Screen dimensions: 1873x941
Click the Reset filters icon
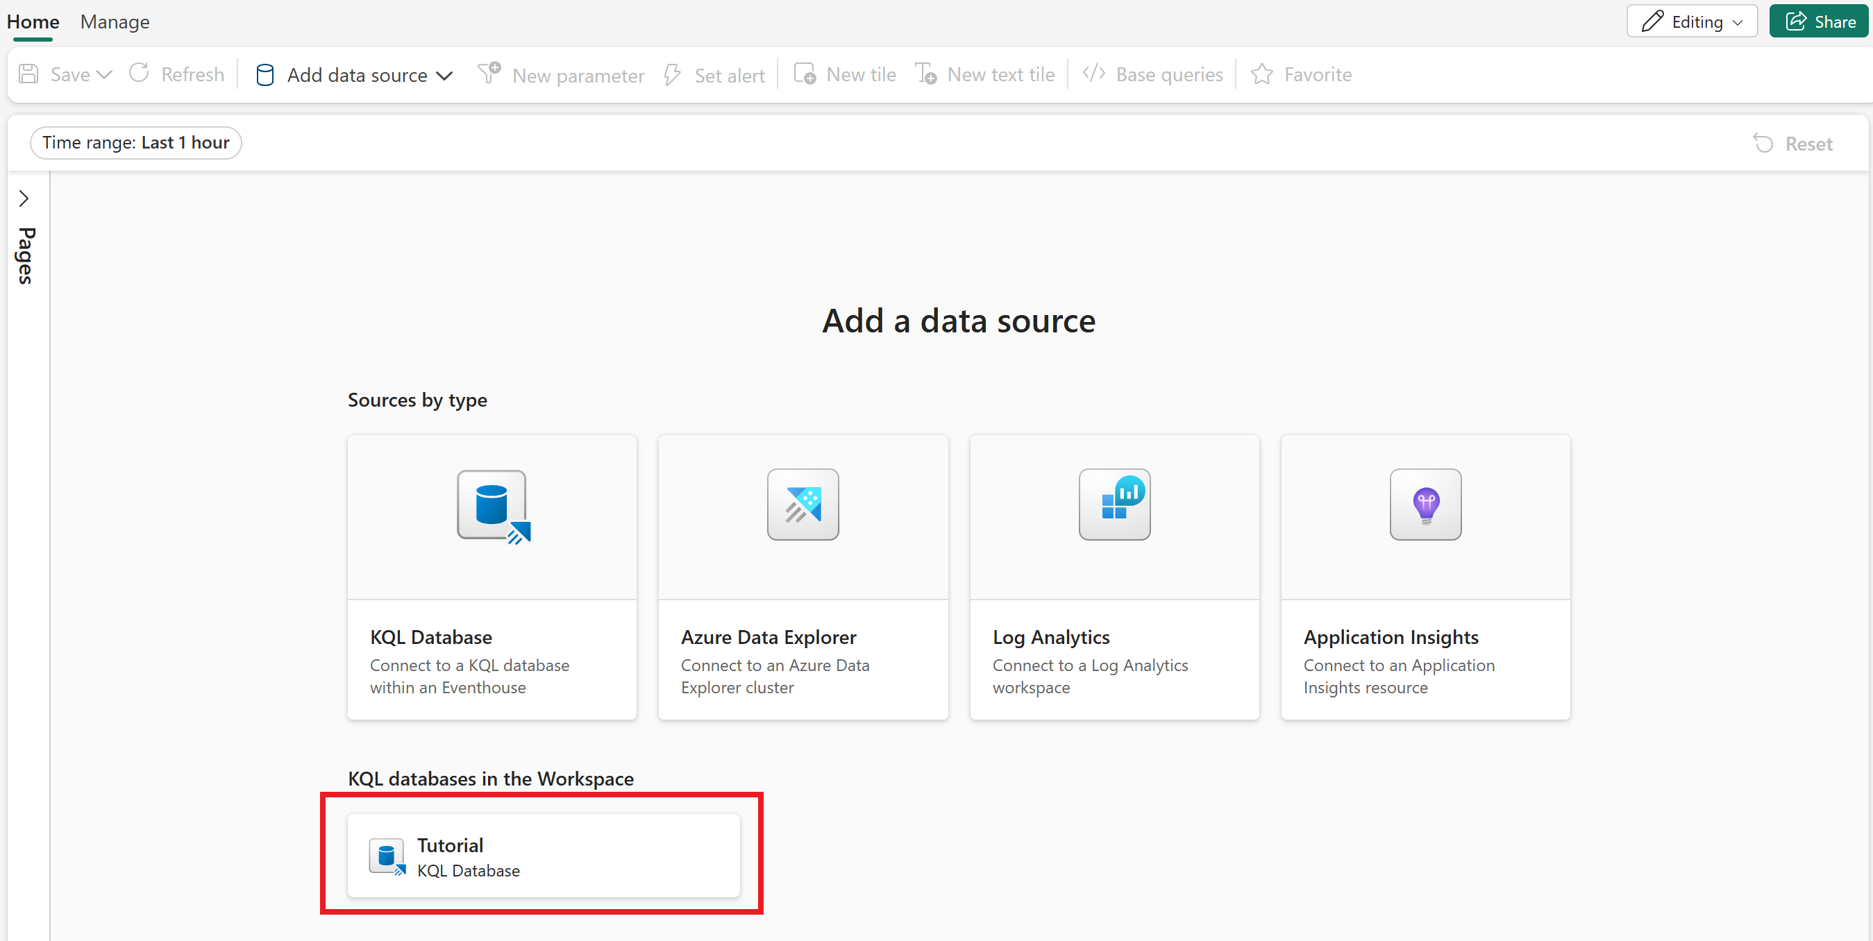click(1763, 143)
